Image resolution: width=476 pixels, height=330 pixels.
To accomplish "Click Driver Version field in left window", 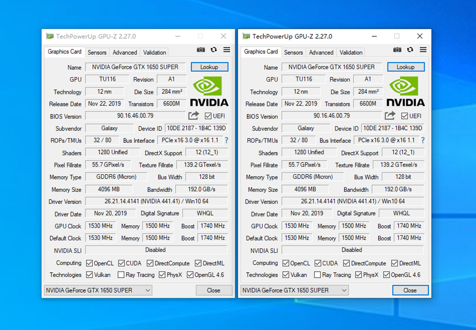I will [156, 201].
